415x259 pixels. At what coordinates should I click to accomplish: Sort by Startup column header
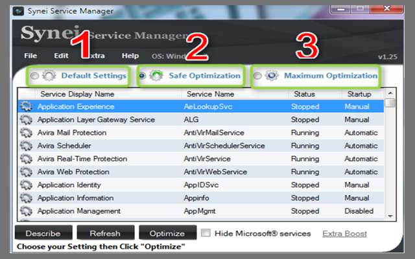(359, 94)
